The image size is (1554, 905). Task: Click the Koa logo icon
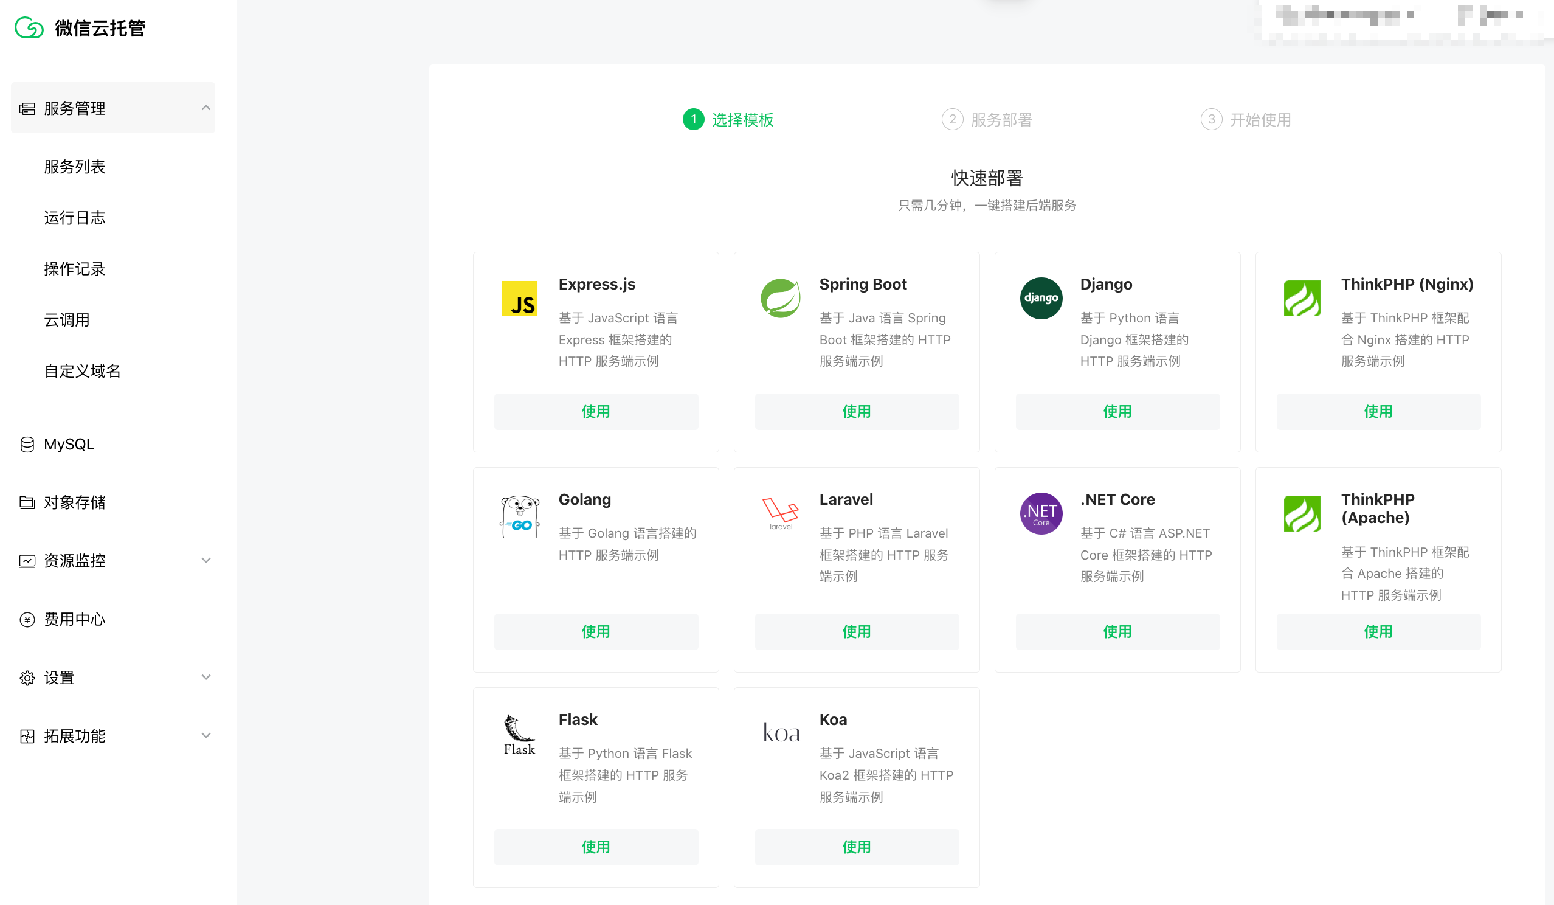pos(781,733)
